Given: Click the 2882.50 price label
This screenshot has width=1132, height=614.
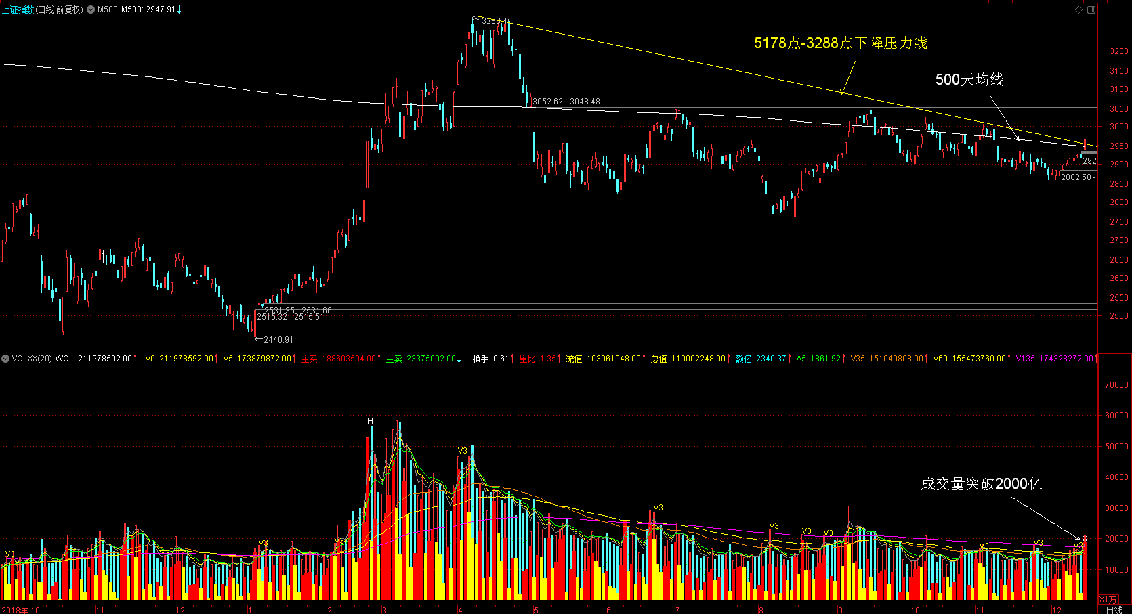Looking at the screenshot, I should 1076,177.
